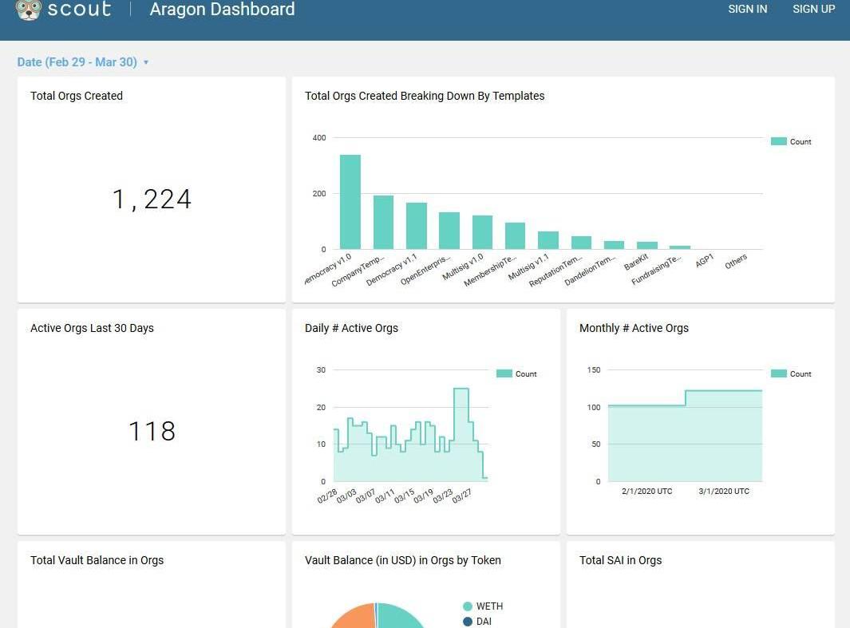Click the AGP1 axis label
Screen dimensions: 850x628
[x=705, y=261]
